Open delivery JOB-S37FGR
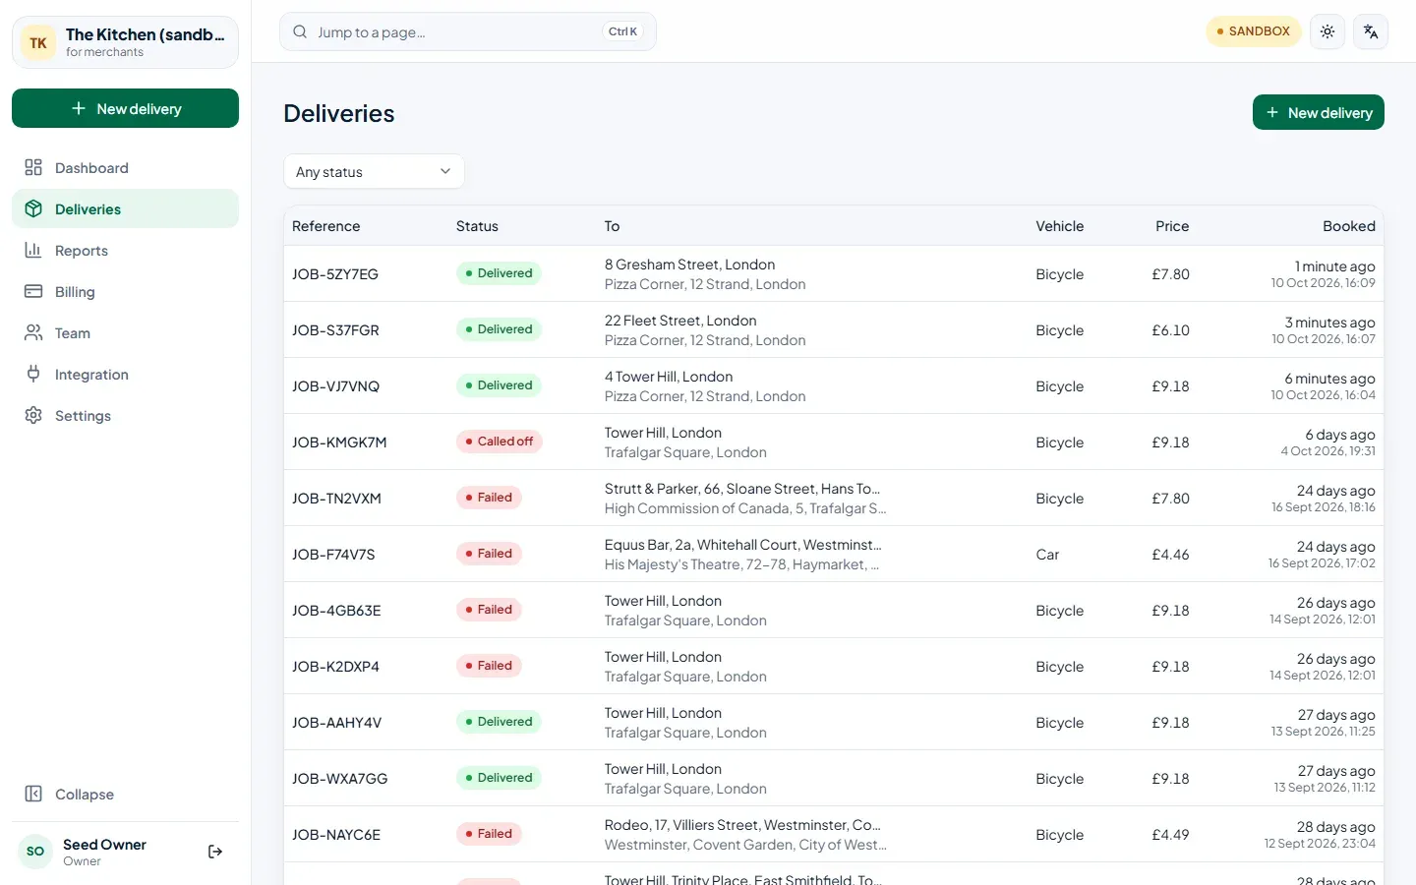Viewport: 1416px width, 885px height. (335, 330)
